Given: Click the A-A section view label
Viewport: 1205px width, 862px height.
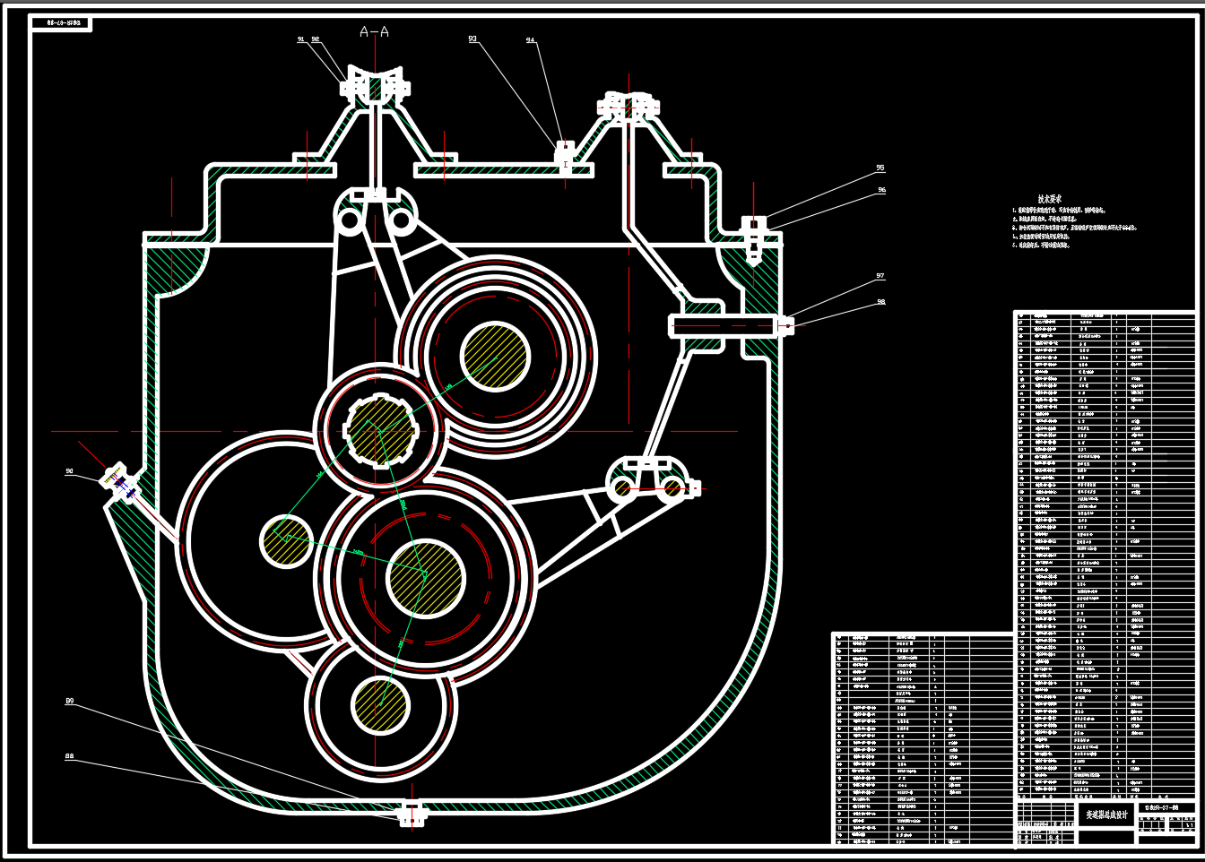Looking at the screenshot, I should 374,32.
